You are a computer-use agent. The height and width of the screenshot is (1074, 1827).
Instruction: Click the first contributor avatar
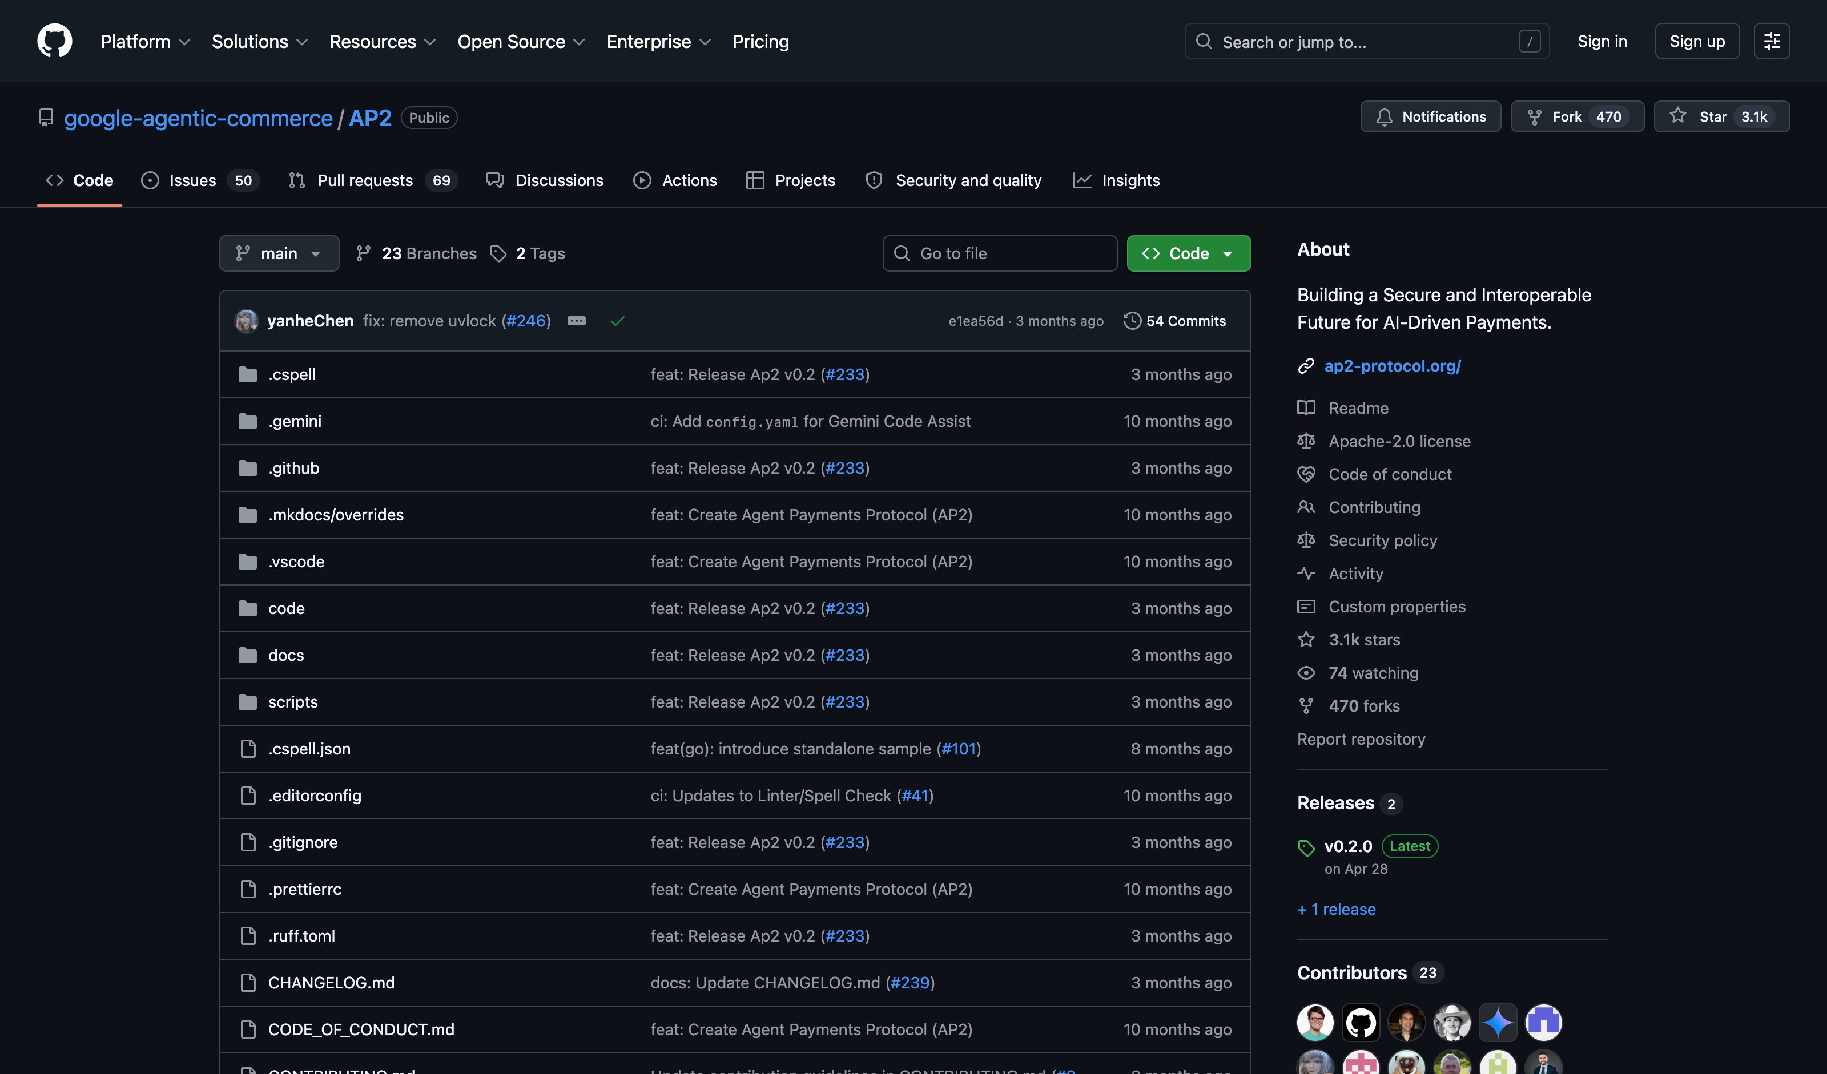(1315, 1023)
